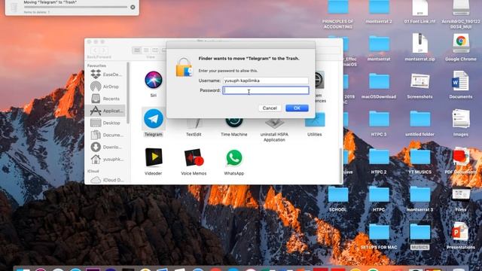Open the yusuphk home folder in sidebar
Image resolution: width=482 pixels, height=271 pixels.
[107, 159]
